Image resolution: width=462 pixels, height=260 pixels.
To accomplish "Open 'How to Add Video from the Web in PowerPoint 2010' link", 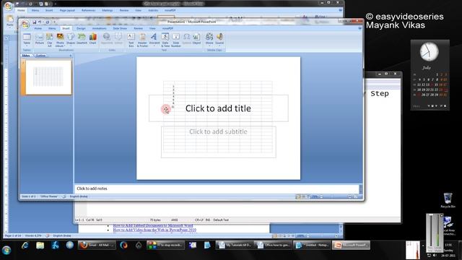I will pos(154,230).
